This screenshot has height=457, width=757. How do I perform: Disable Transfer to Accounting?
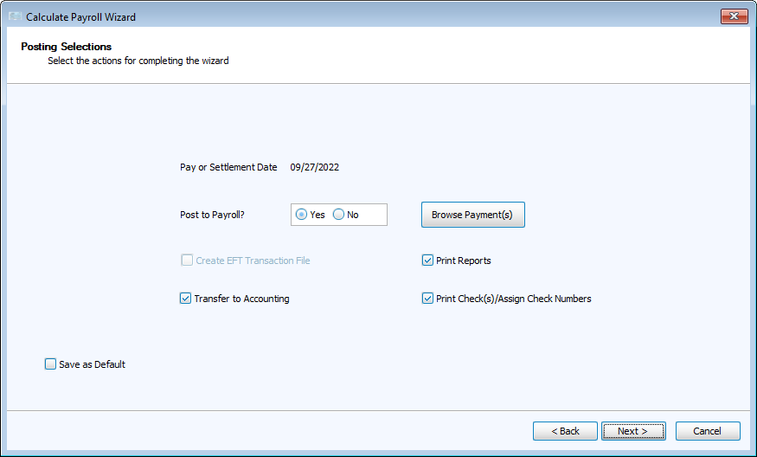[185, 299]
